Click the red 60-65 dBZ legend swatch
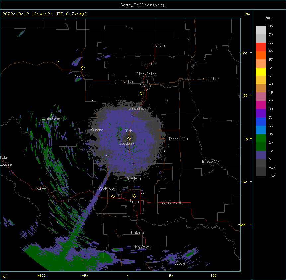The width and height of the screenshot is (286, 280). 261,47
